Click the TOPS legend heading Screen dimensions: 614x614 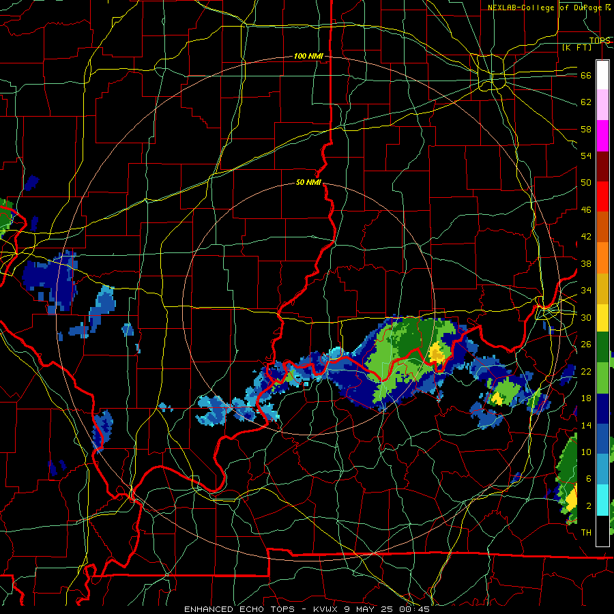[x=600, y=40]
